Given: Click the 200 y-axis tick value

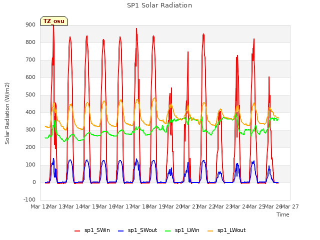Looking at the screenshot, I should coord(30,147).
